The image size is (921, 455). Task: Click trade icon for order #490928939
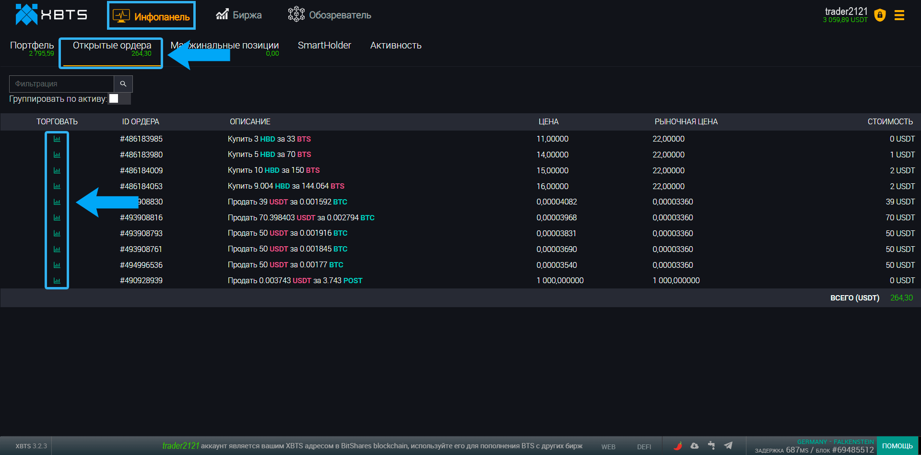[x=57, y=281]
